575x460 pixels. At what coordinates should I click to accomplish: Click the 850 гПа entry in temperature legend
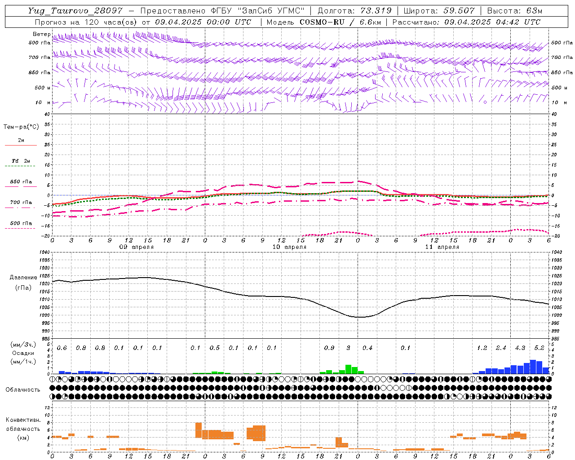(x=21, y=182)
